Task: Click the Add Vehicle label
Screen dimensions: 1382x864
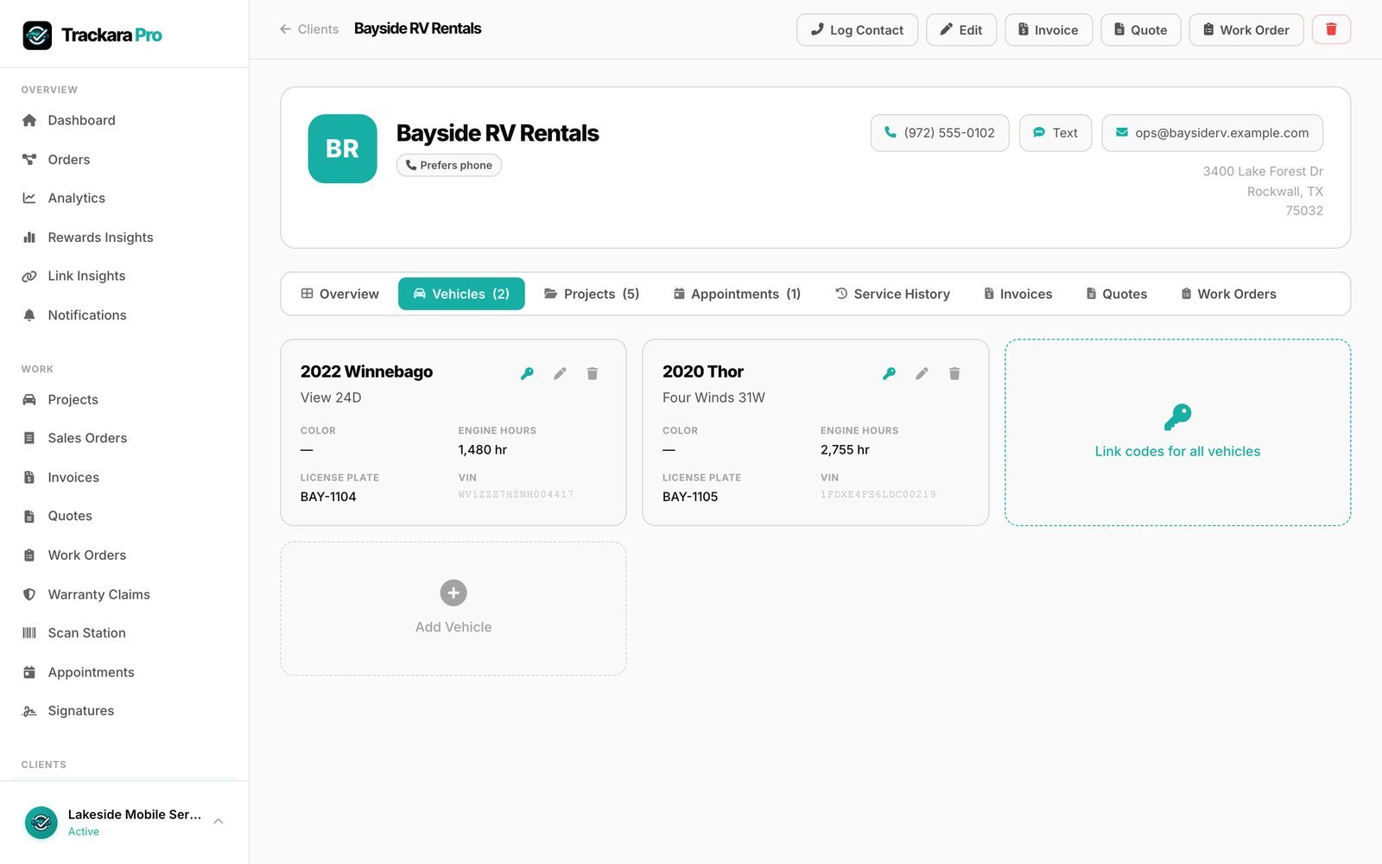Action: pos(453,627)
